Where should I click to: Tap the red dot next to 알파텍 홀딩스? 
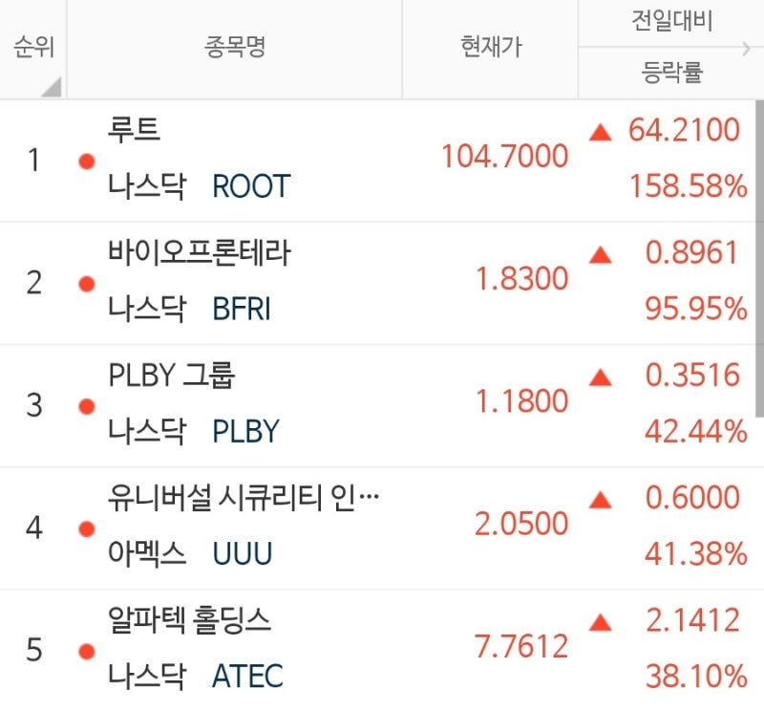pos(87,650)
